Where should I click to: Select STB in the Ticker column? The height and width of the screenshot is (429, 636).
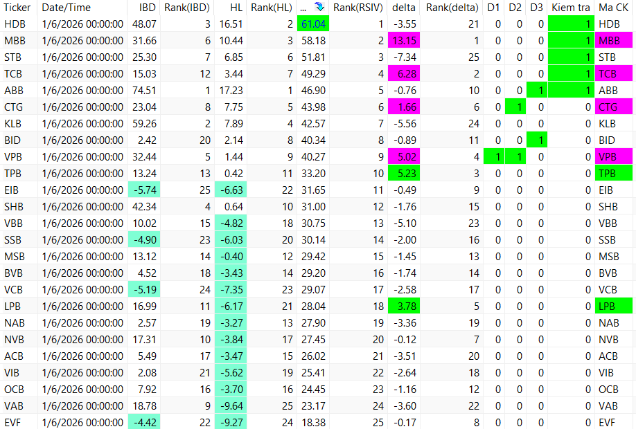pyautogui.click(x=13, y=57)
